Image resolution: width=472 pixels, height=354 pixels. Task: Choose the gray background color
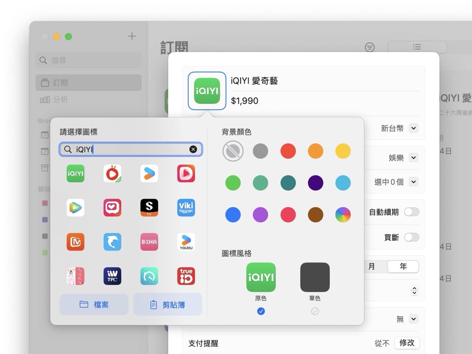[260, 151]
